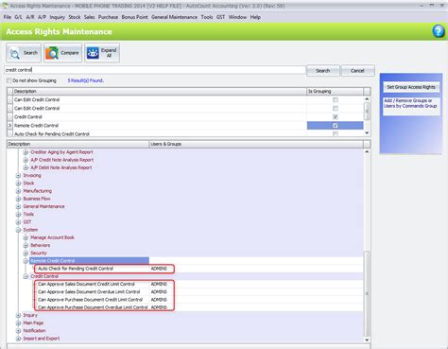Open the blue help question mark icon
448x349 pixels.
pyautogui.click(x=439, y=31)
